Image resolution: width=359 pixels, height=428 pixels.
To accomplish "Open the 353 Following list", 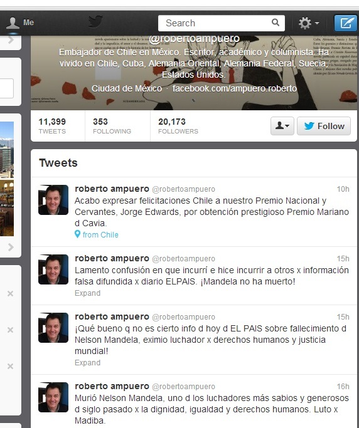I will 112,126.
